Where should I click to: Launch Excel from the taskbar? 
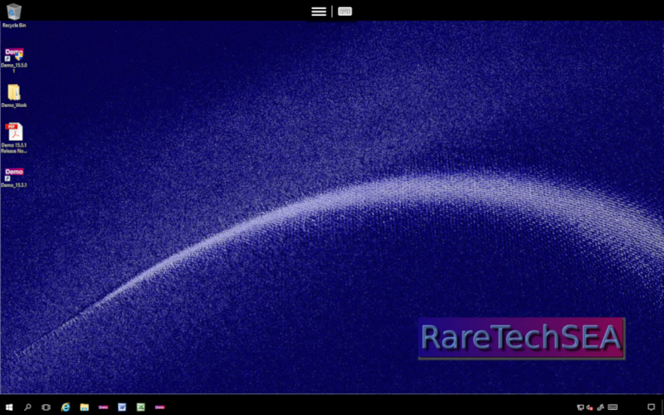[141, 407]
